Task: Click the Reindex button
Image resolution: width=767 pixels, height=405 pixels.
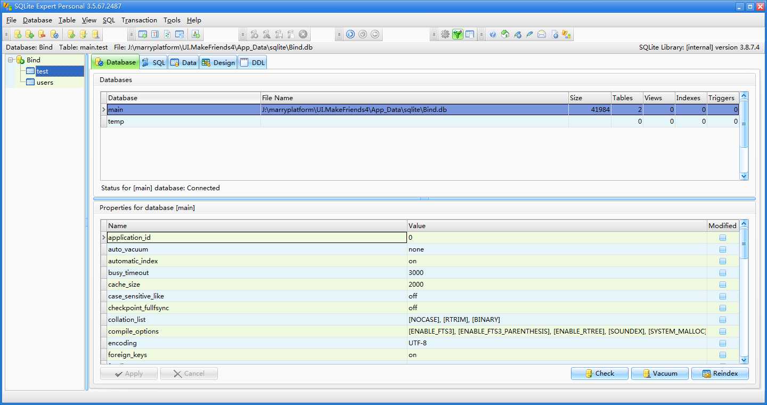Action: [x=720, y=374]
